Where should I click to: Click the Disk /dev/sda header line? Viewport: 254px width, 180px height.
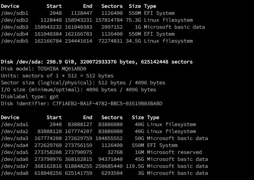pos(97,62)
